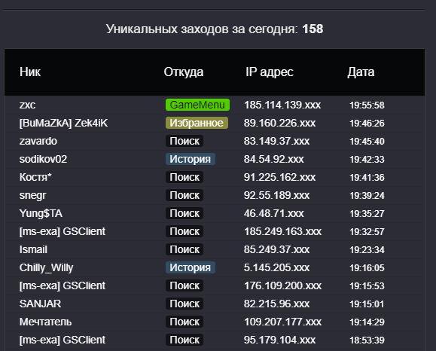Click IP address 185.249.163.xxx
Image resolution: width=436 pixels, height=351 pixels.
[282, 231]
